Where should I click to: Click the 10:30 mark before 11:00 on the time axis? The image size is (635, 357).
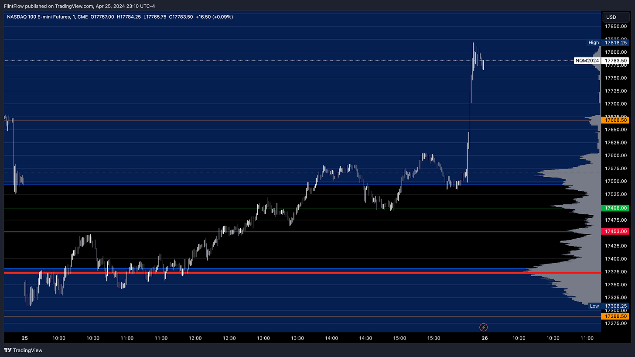93,338
